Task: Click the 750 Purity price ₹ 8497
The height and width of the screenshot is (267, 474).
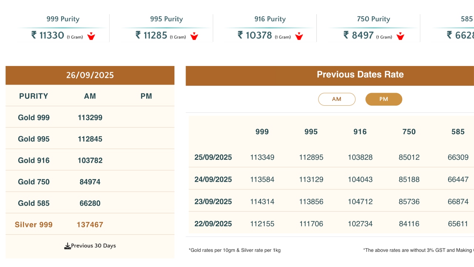Action: (358, 35)
